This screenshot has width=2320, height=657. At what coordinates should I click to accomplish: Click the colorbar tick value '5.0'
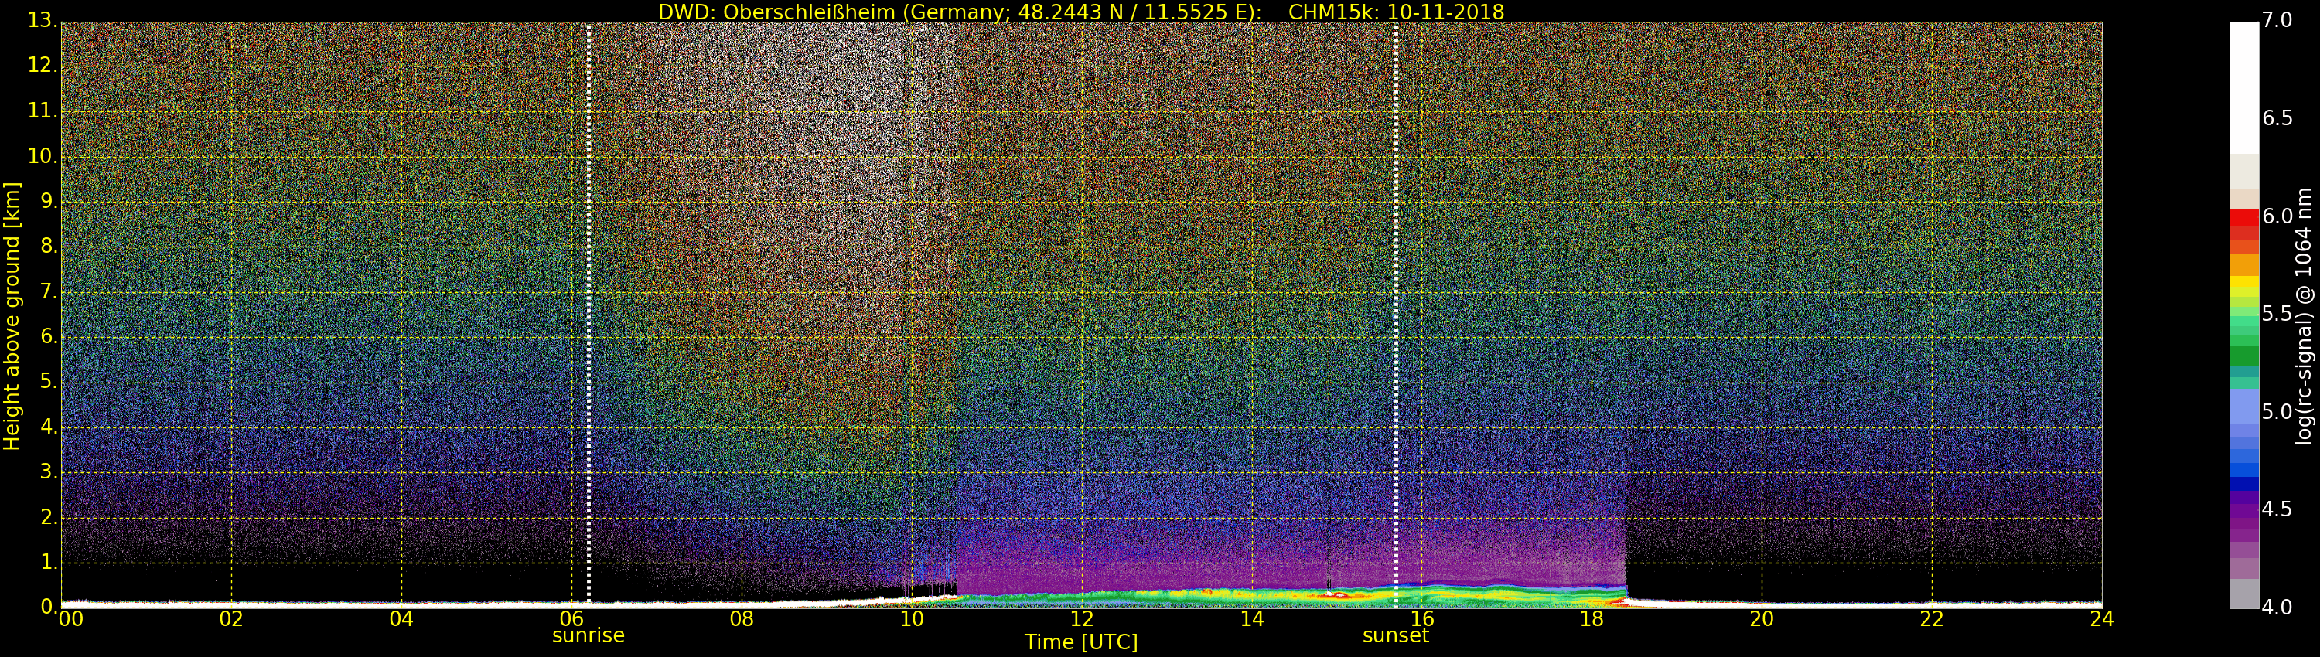[2277, 411]
